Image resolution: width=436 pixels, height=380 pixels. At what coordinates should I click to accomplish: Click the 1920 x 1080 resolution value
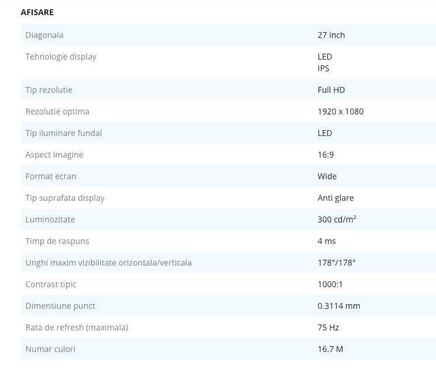click(x=340, y=111)
